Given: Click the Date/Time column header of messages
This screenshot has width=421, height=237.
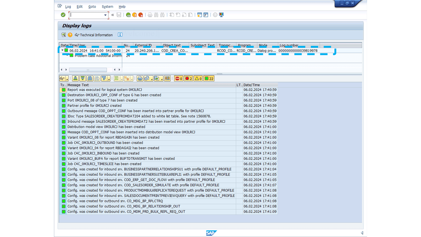Looking at the screenshot, I should point(260,85).
